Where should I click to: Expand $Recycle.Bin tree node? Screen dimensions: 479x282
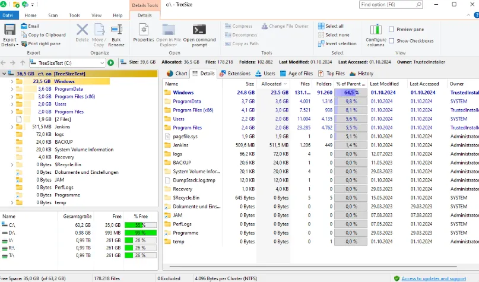[x=12, y=164]
